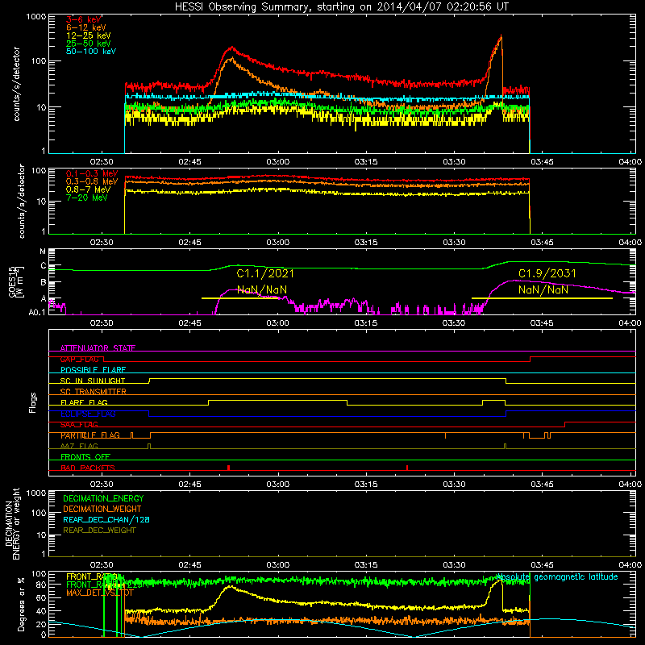Click the Flags axis label

coord(33,402)
